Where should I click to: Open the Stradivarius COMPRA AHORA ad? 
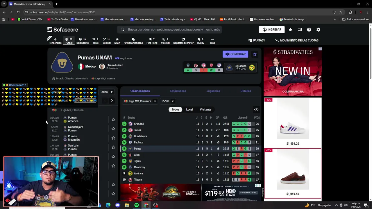293,91
